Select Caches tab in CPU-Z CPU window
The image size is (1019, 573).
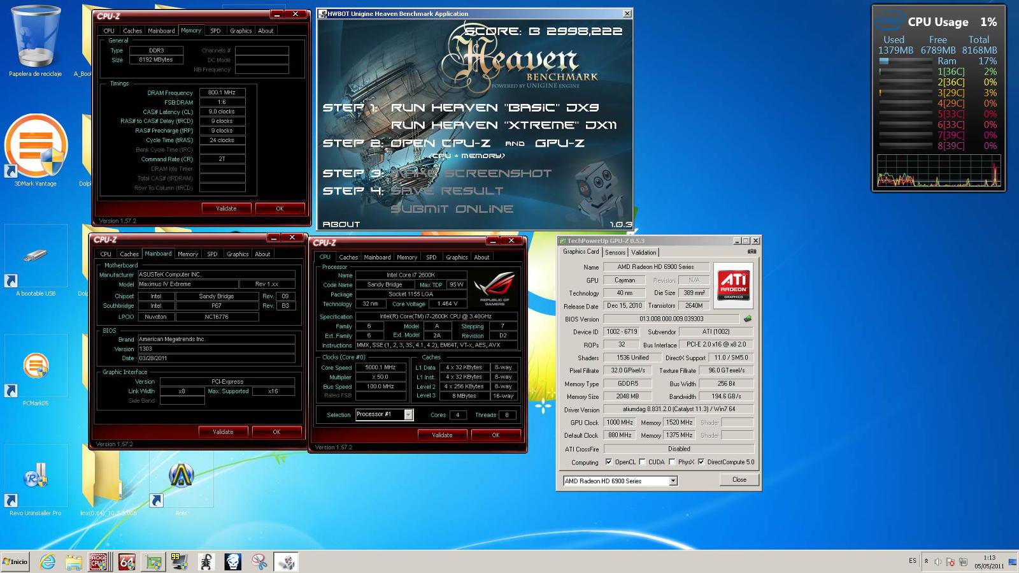click(x=348, y=257)
